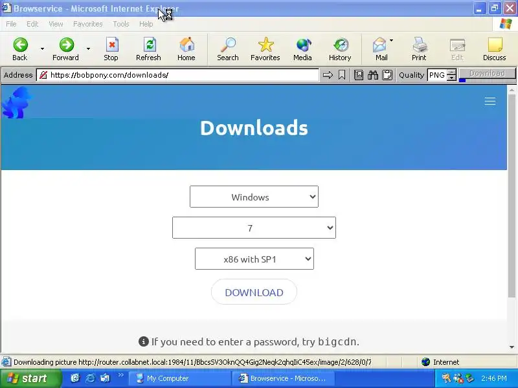The width and height of the screenshot is (518, 388).
Task: Launch Internet Explorer from Quick Launch
Action: click(90, 378)
